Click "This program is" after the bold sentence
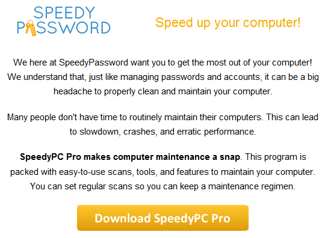 (276, 157)
